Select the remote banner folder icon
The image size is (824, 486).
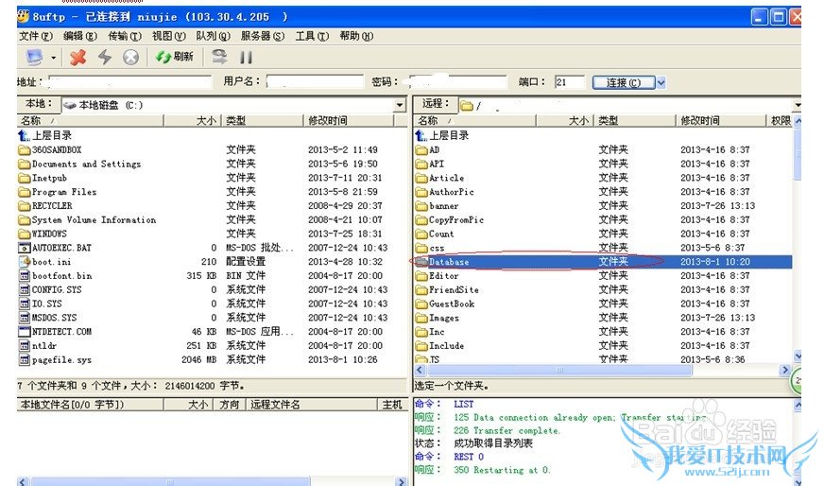(x=421, y=206)
